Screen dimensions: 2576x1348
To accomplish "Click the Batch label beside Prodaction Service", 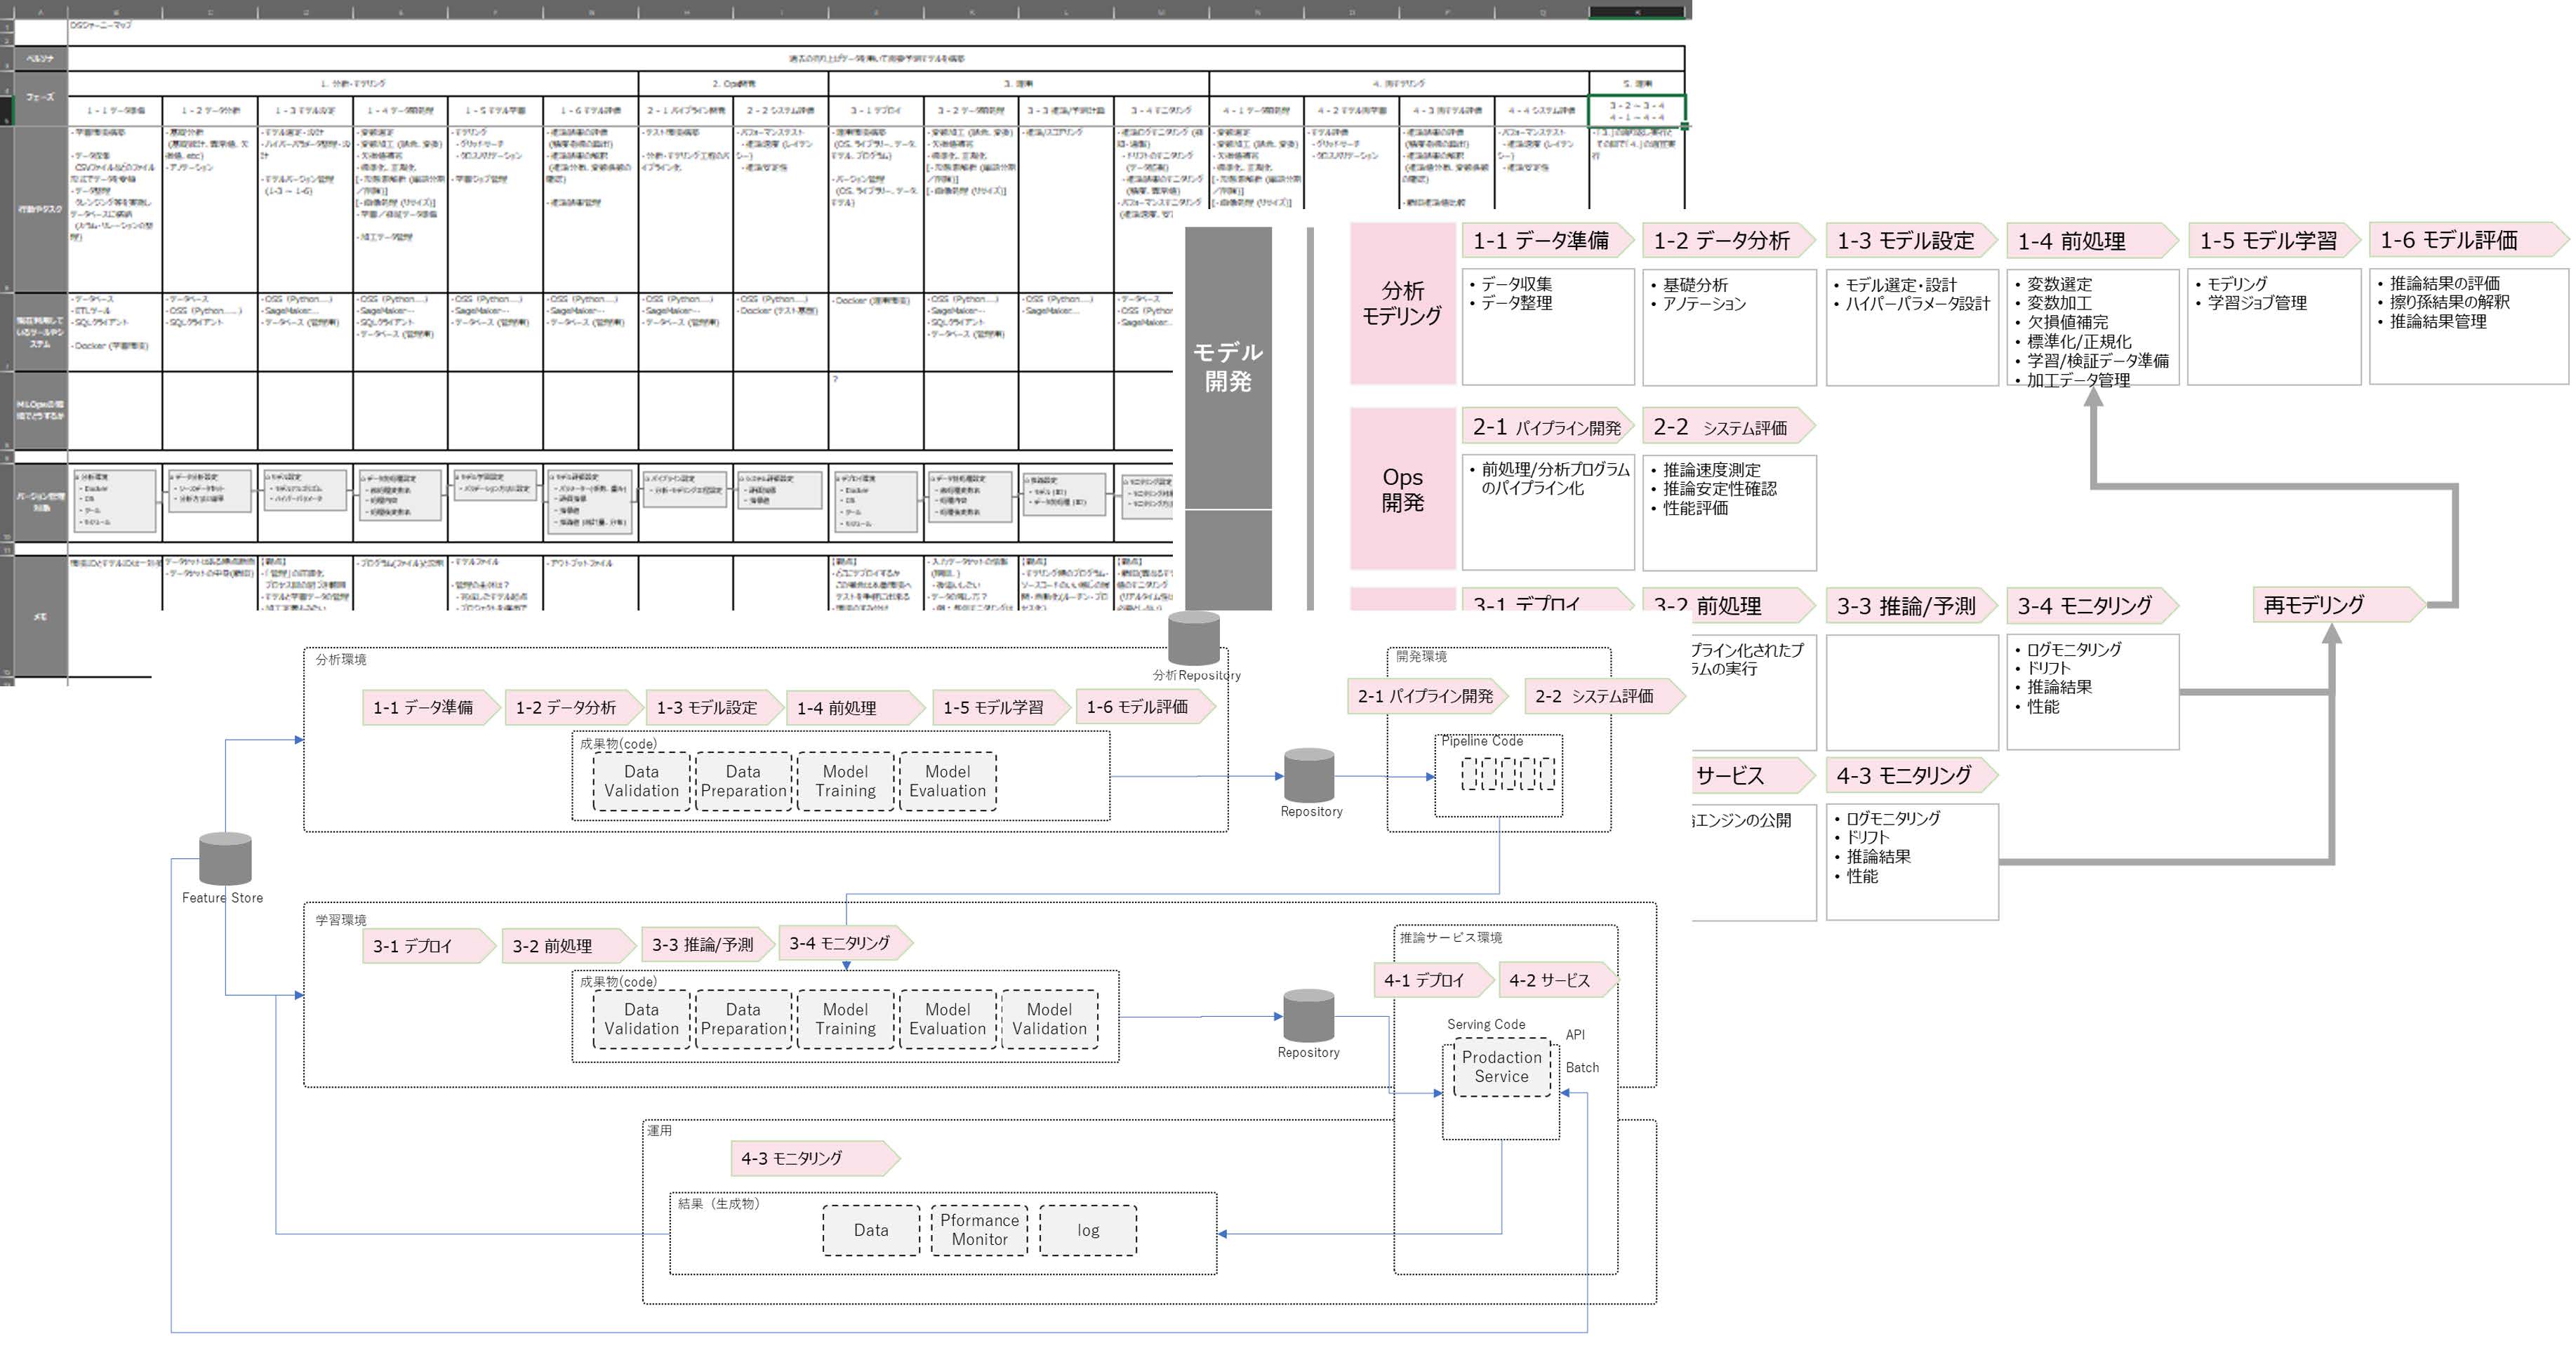I will [x=1582, y=1068].
